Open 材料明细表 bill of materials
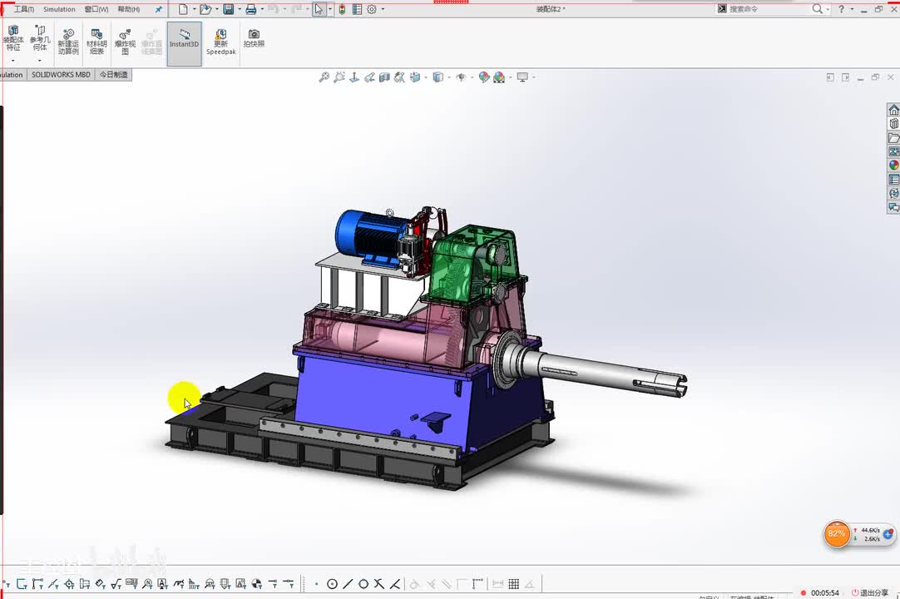Image resolution: width=900 pixels, height=599 pixels. click(x=96, y=42)
